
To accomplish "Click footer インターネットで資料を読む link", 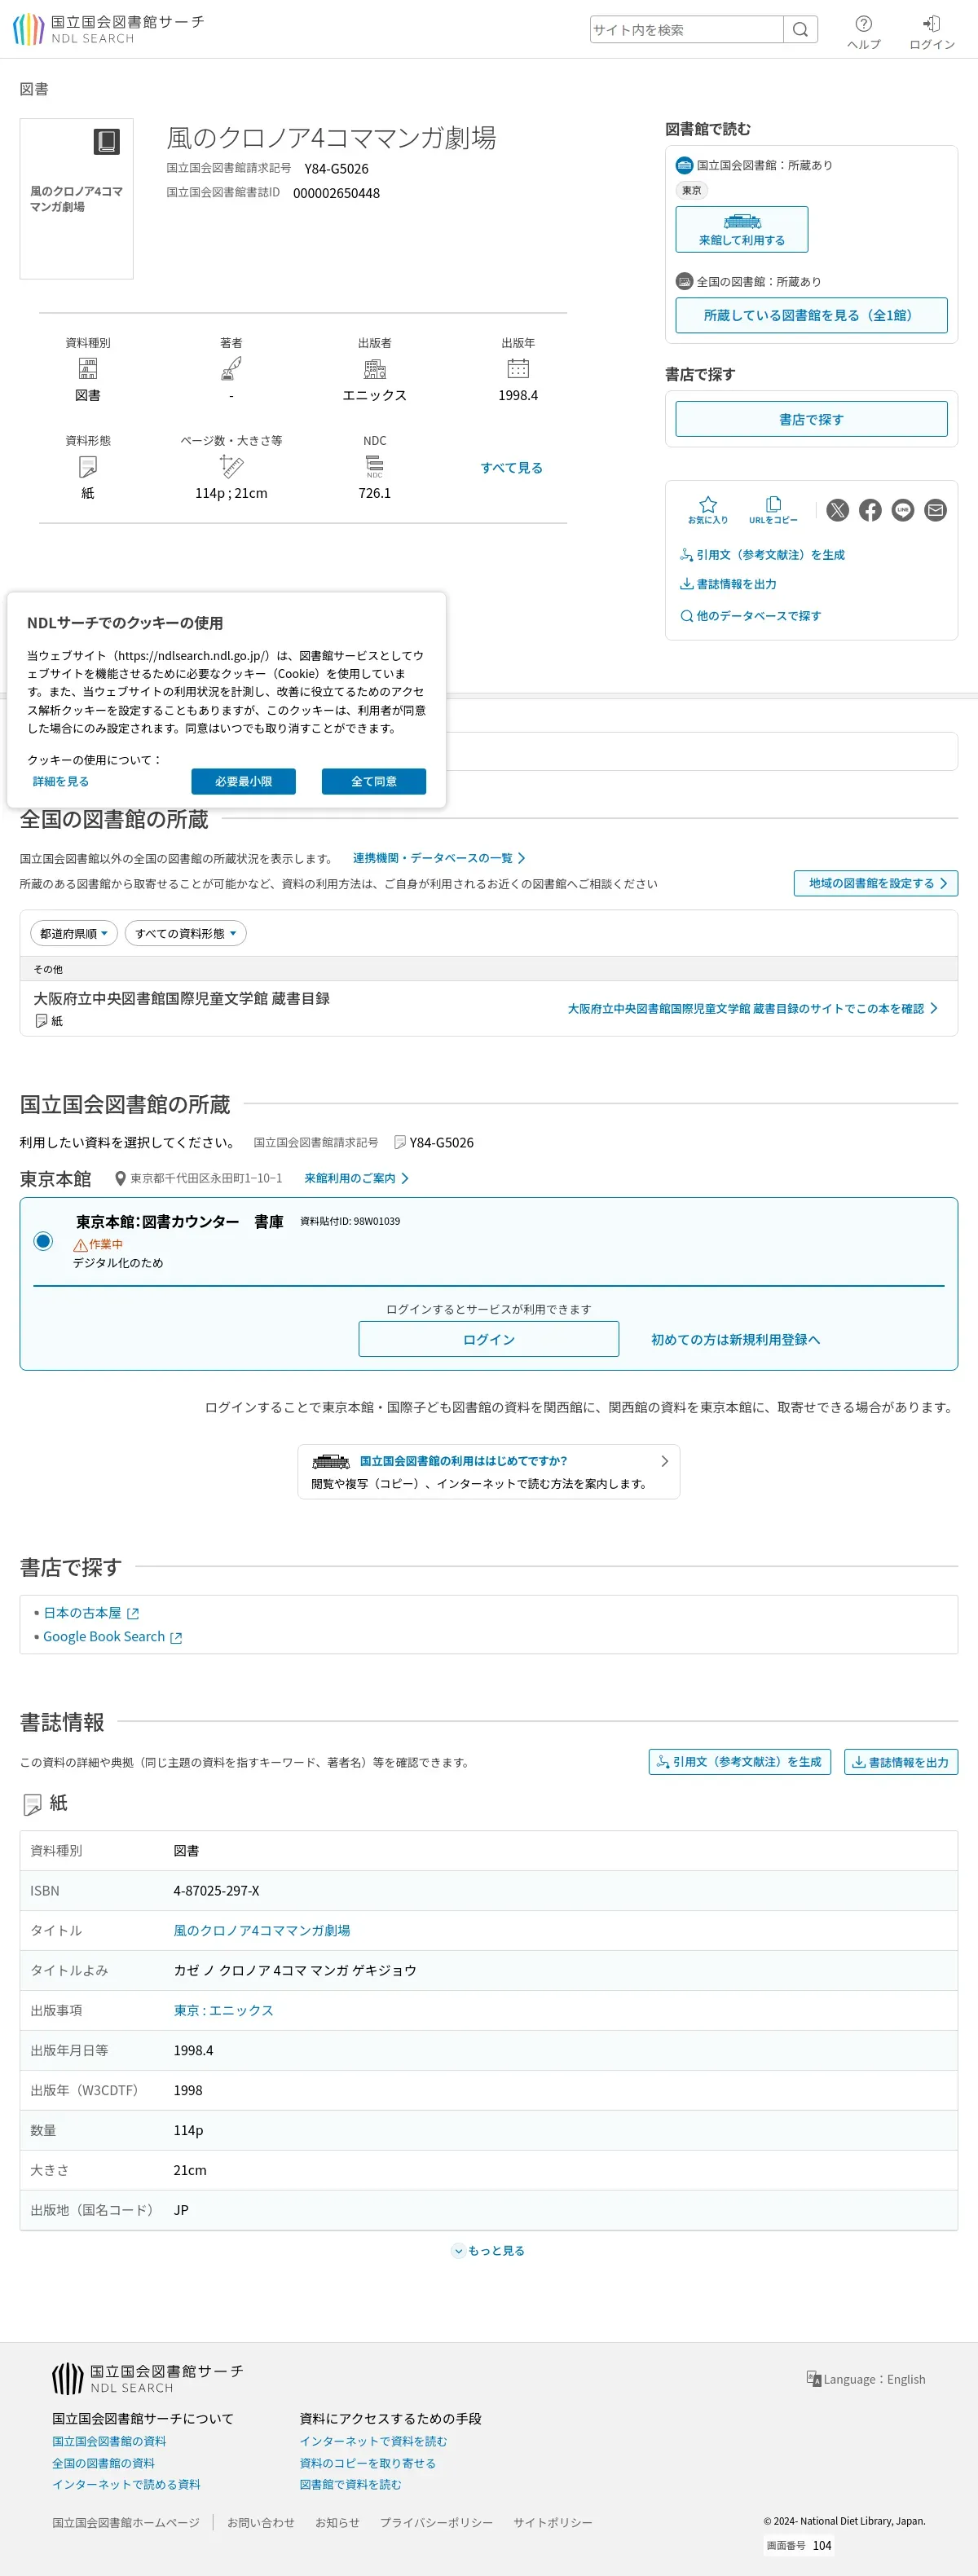I will click(373, 2441).
